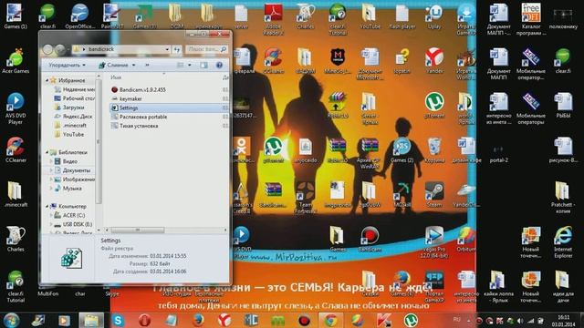Open Firefox from the taskbar
The width and height of the screenshot is (584, 328).
coord(198,320)
